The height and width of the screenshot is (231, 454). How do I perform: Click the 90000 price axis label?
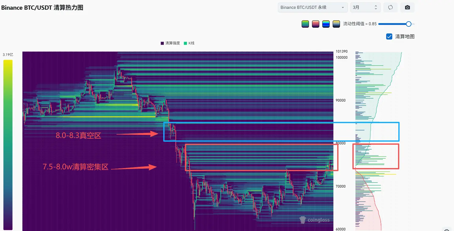coord(340,100)
